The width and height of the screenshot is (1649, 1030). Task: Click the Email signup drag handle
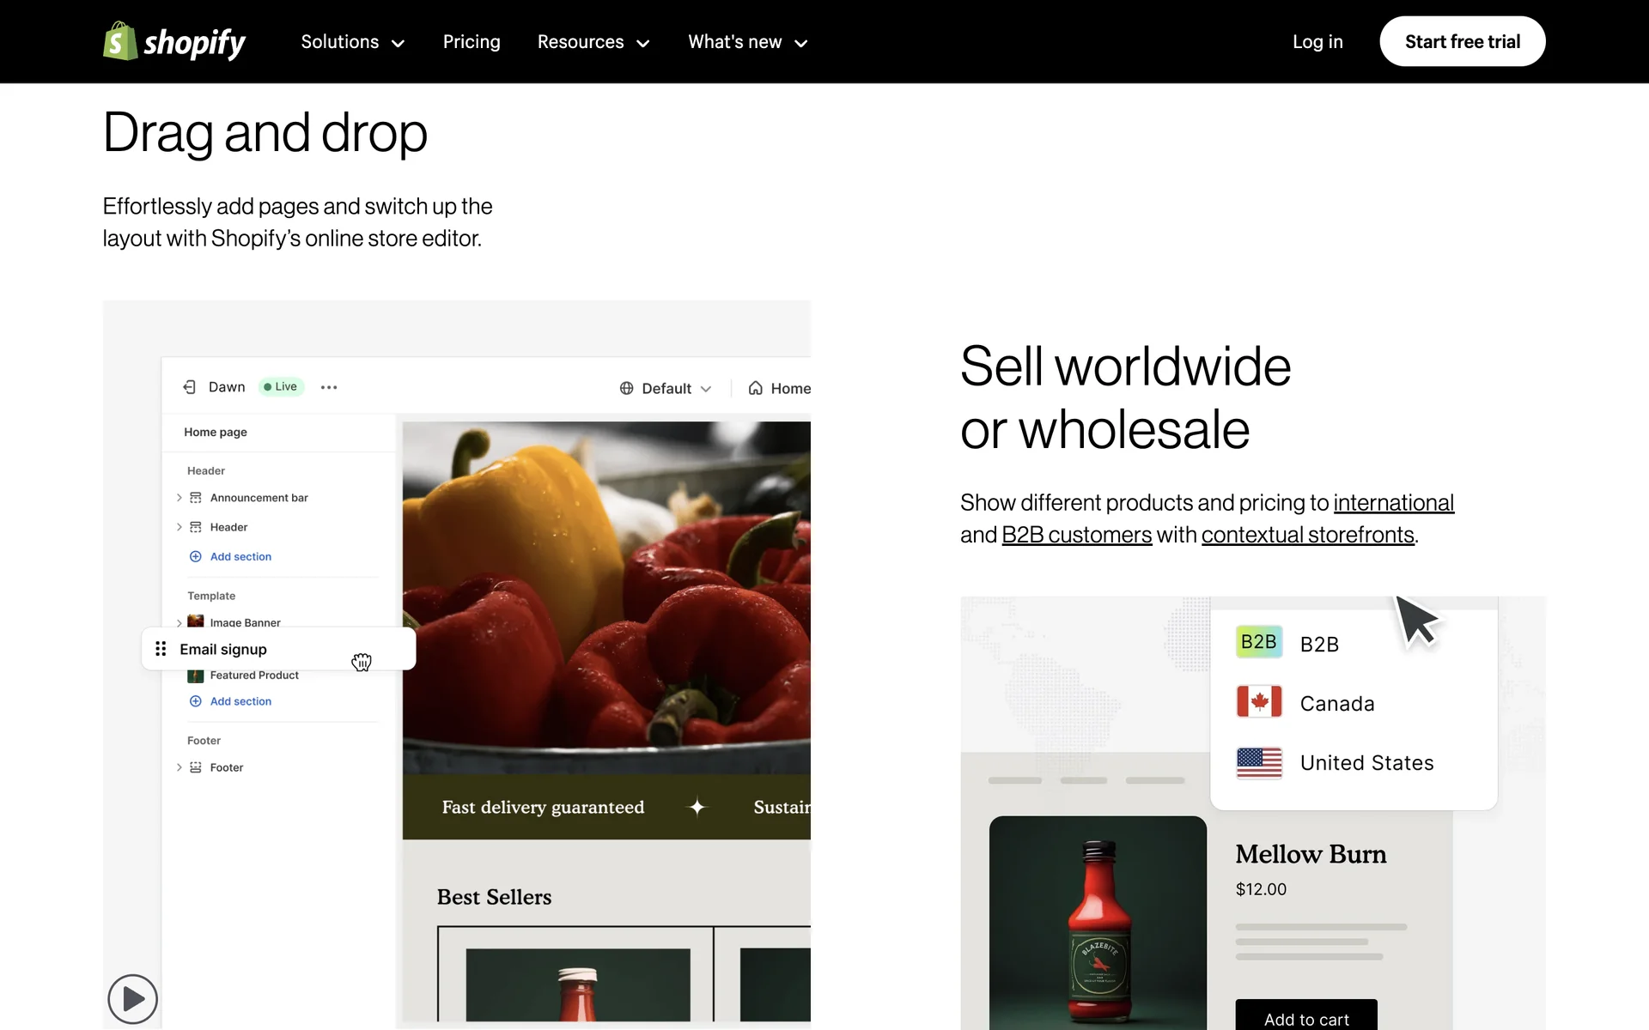pos(161,649)
